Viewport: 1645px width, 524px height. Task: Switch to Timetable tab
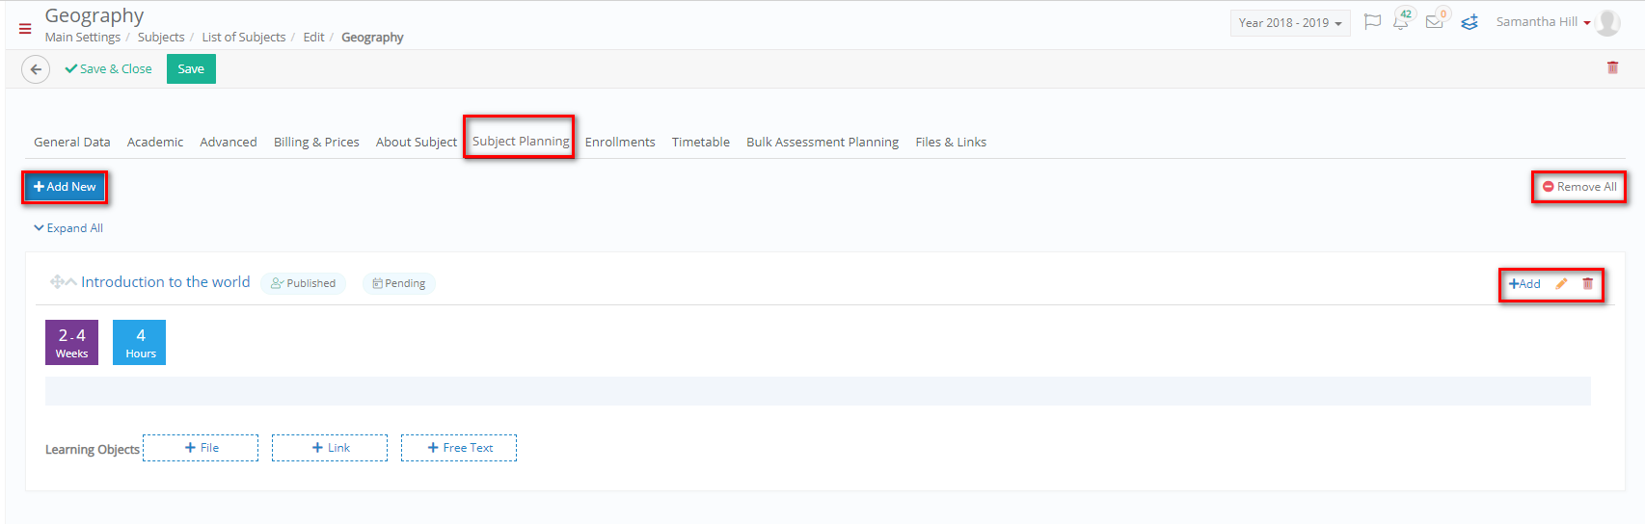coord(701,142)
